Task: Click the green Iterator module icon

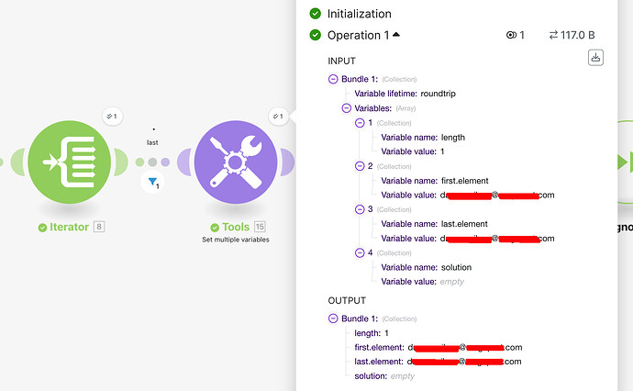Action: point(69,162)
